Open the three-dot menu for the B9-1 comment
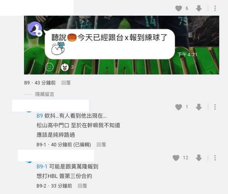Viewport: 228px width, 194px height. click(x=215, y=107)
